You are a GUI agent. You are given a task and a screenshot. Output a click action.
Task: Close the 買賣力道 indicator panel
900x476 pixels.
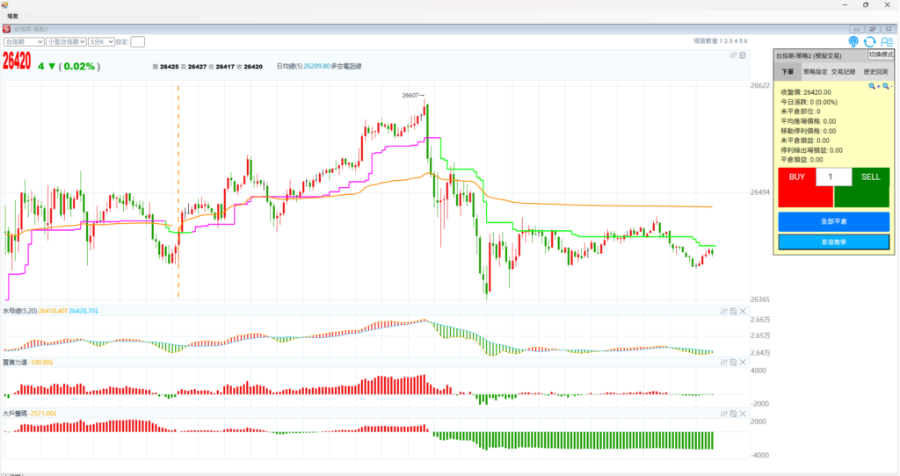coord(743,362)
